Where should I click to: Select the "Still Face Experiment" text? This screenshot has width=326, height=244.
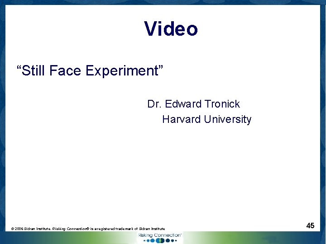pos(90,71)
